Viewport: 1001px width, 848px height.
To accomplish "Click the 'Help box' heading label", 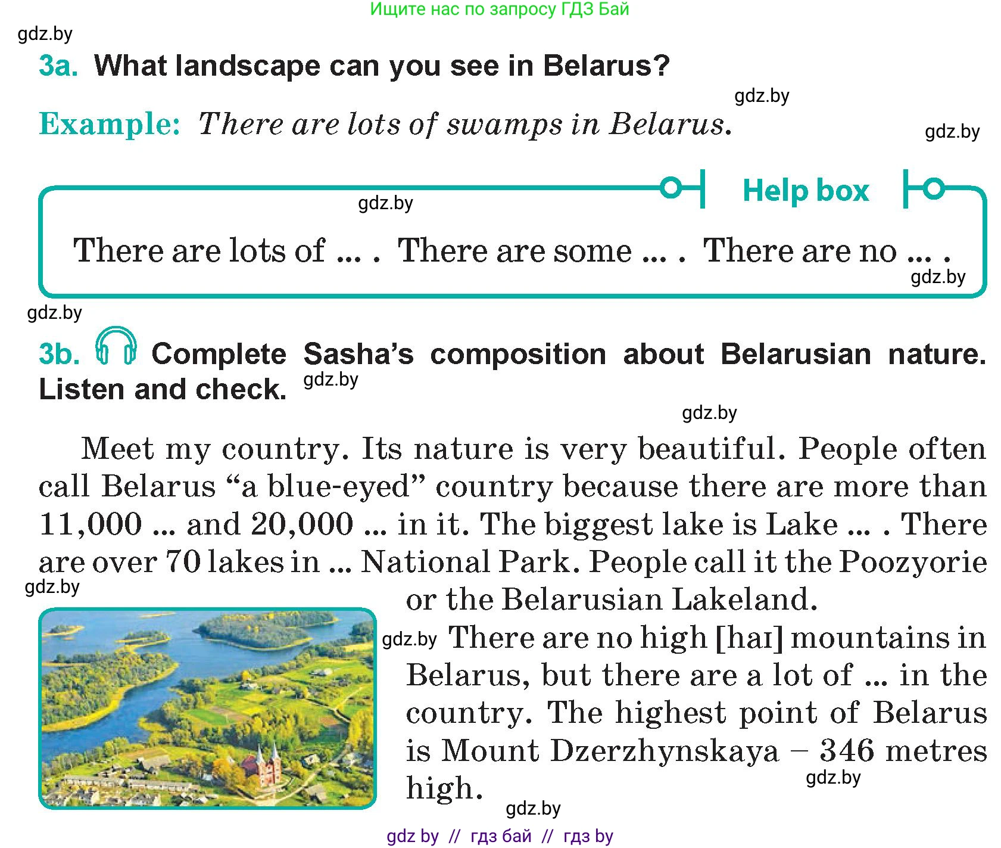I will (x=806, y=190).
